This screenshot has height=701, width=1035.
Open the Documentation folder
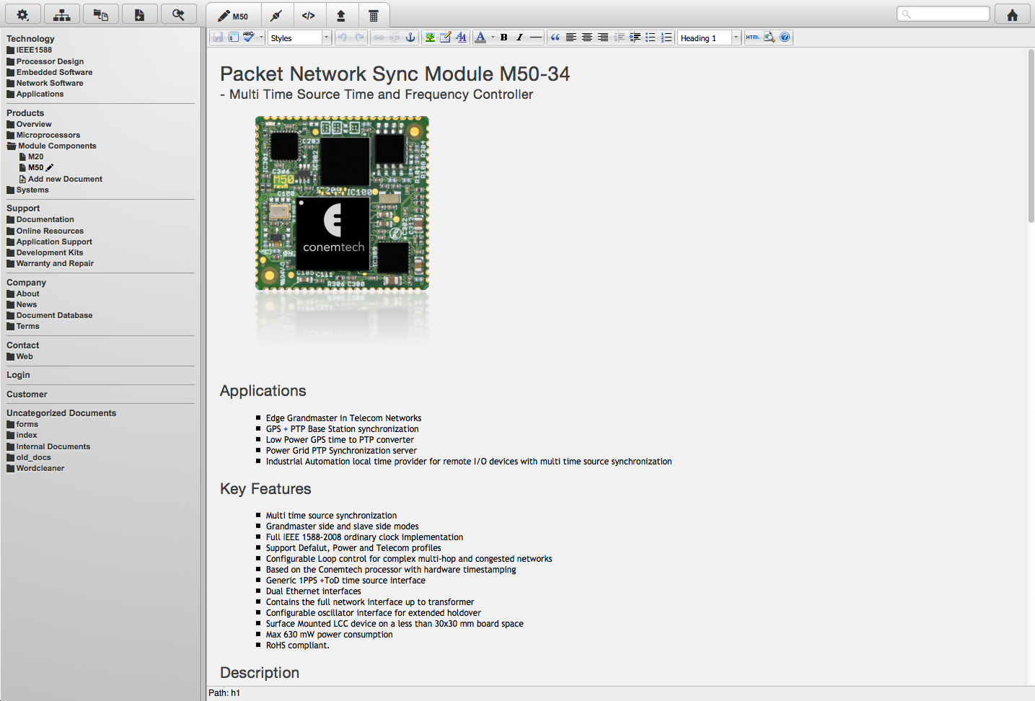pos(40,219)
